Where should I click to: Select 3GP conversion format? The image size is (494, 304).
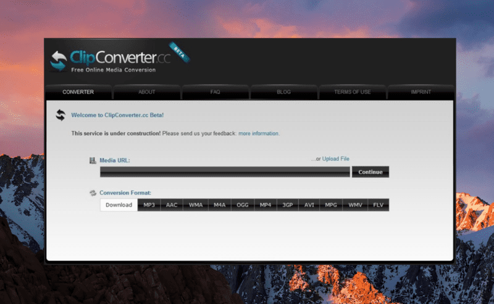[288, 205]
